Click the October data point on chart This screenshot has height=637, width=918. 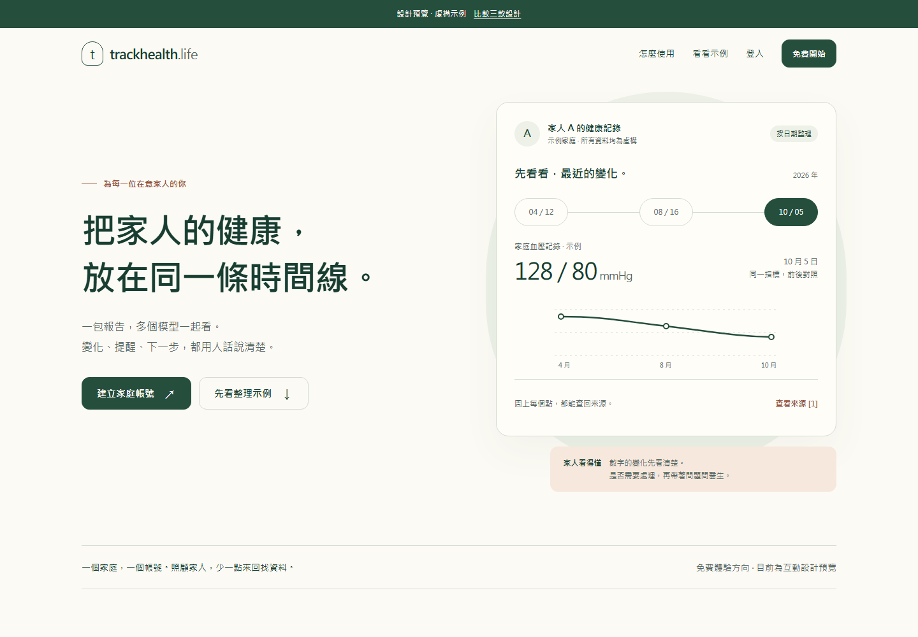[x=771, y=337]
